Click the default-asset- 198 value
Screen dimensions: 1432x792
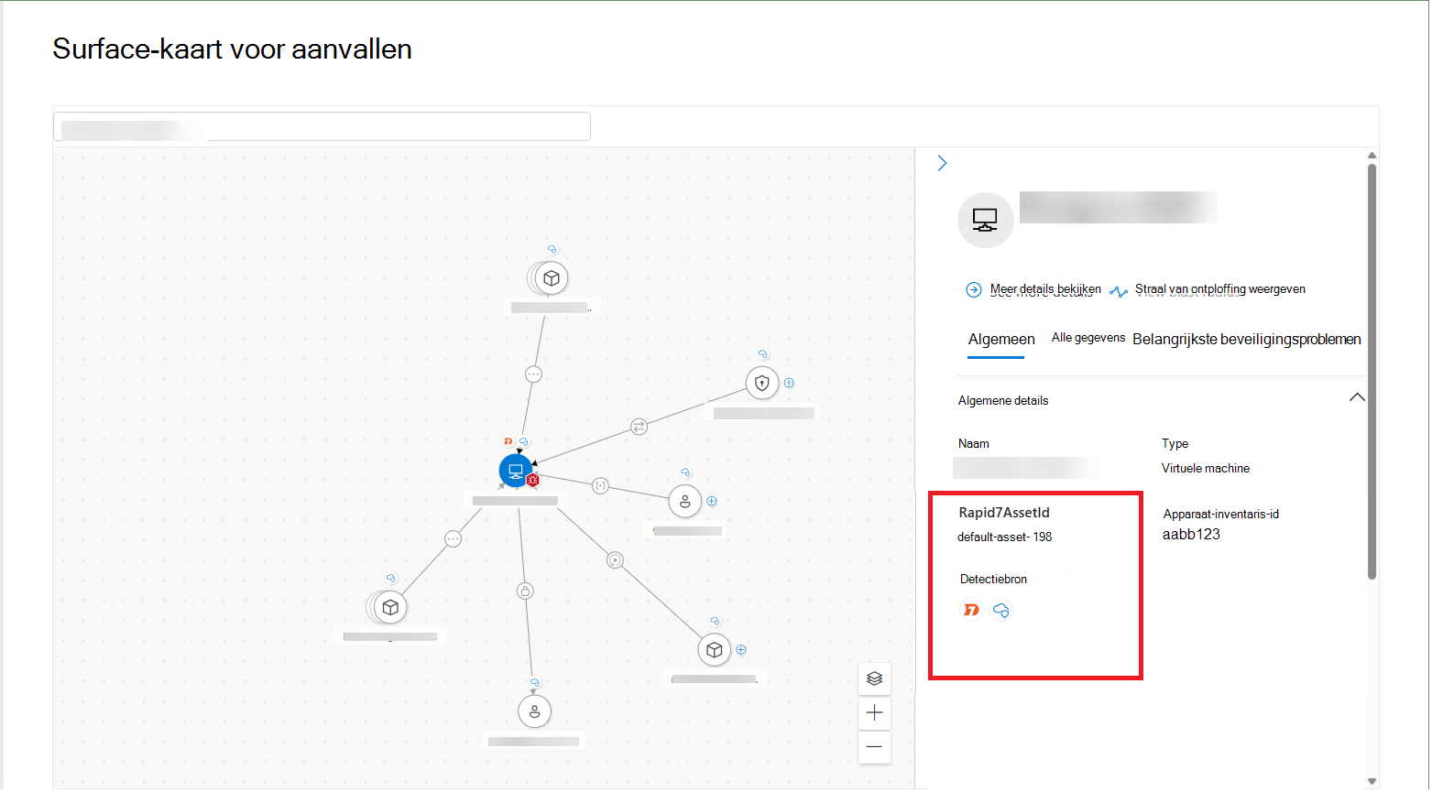tap(1004, 537)
